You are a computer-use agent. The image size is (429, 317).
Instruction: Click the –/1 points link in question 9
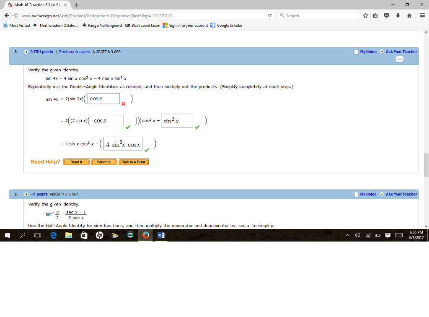click(39, 195)
